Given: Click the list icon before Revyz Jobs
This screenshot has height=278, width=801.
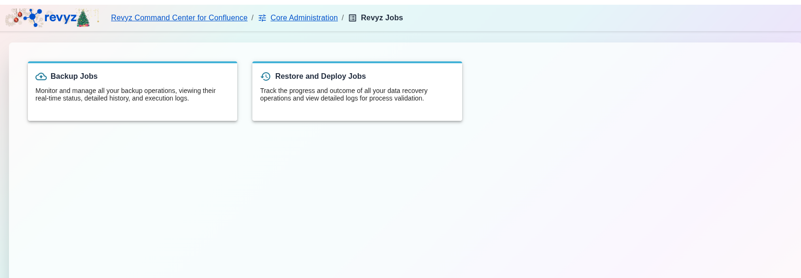Looking at the screenshot, I should 353,18.
